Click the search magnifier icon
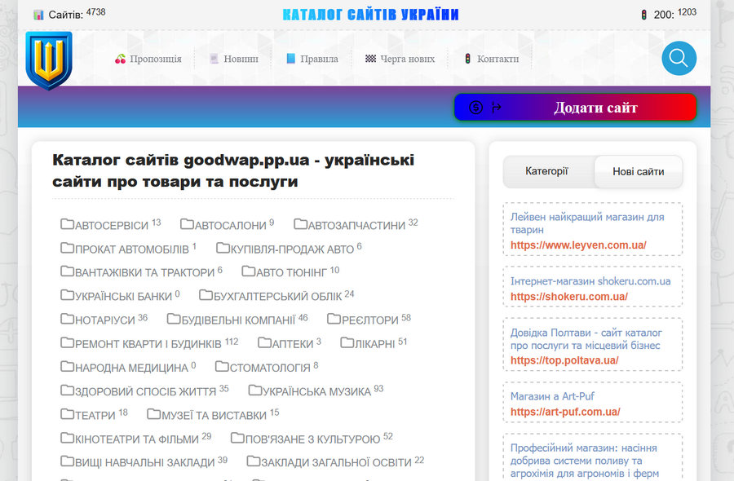Viewport: 734px width, 481px height. tap(679, 58)
